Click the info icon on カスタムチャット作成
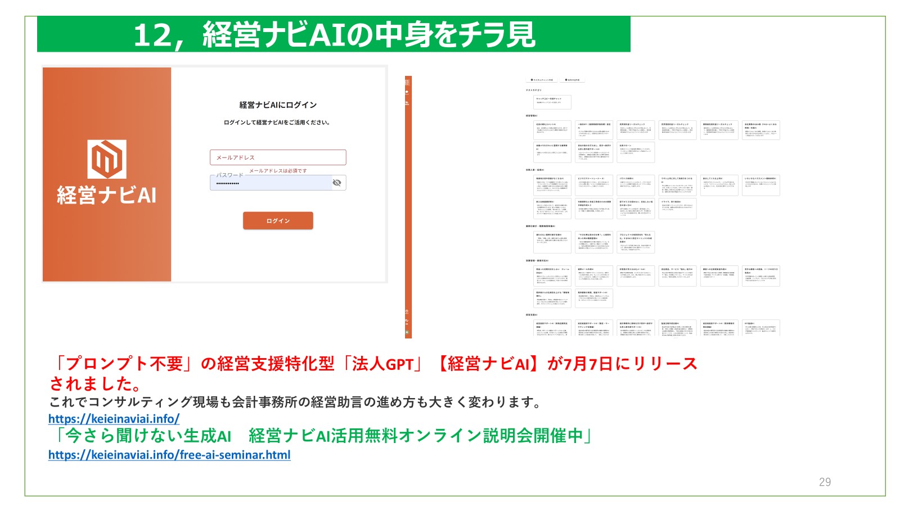The width and height of the screenshot is (900, 506). point(532,80)
